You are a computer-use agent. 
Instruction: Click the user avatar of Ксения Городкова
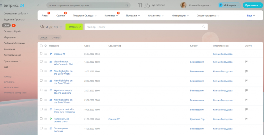click(184, 5)
